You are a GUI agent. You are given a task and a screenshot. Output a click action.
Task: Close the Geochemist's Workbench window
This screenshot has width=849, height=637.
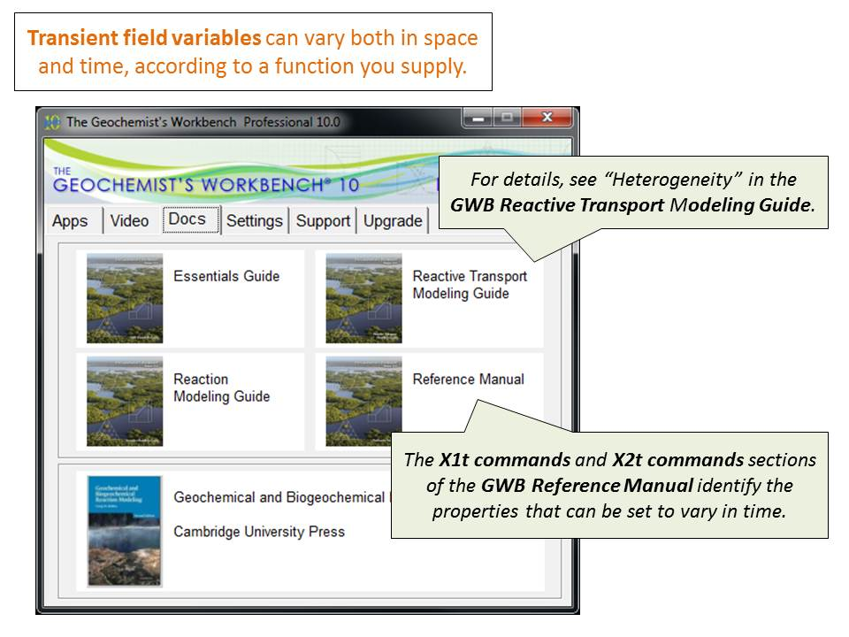547,118
